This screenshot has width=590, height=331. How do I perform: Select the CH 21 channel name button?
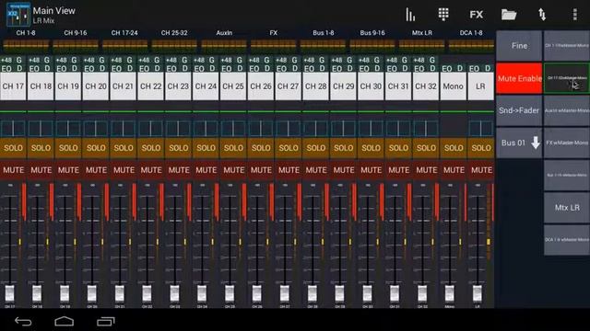(x=123, y=86)
